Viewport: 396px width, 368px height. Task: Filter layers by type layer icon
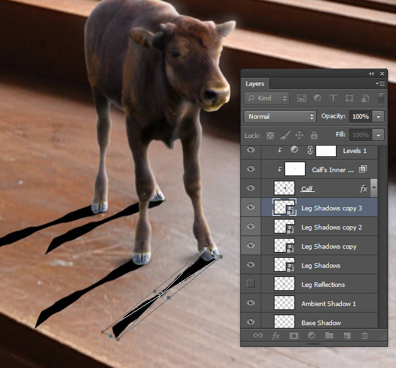click(x=333, y=98)
